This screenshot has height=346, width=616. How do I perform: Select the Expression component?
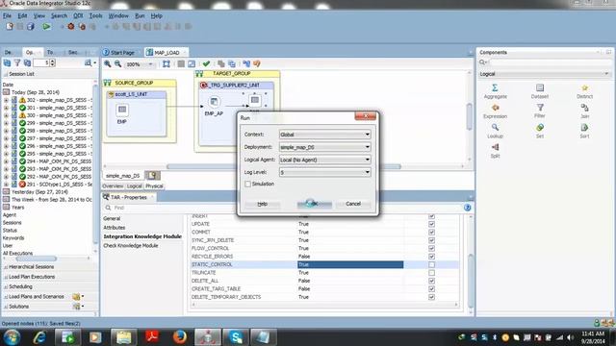click(x=495, y=111)
